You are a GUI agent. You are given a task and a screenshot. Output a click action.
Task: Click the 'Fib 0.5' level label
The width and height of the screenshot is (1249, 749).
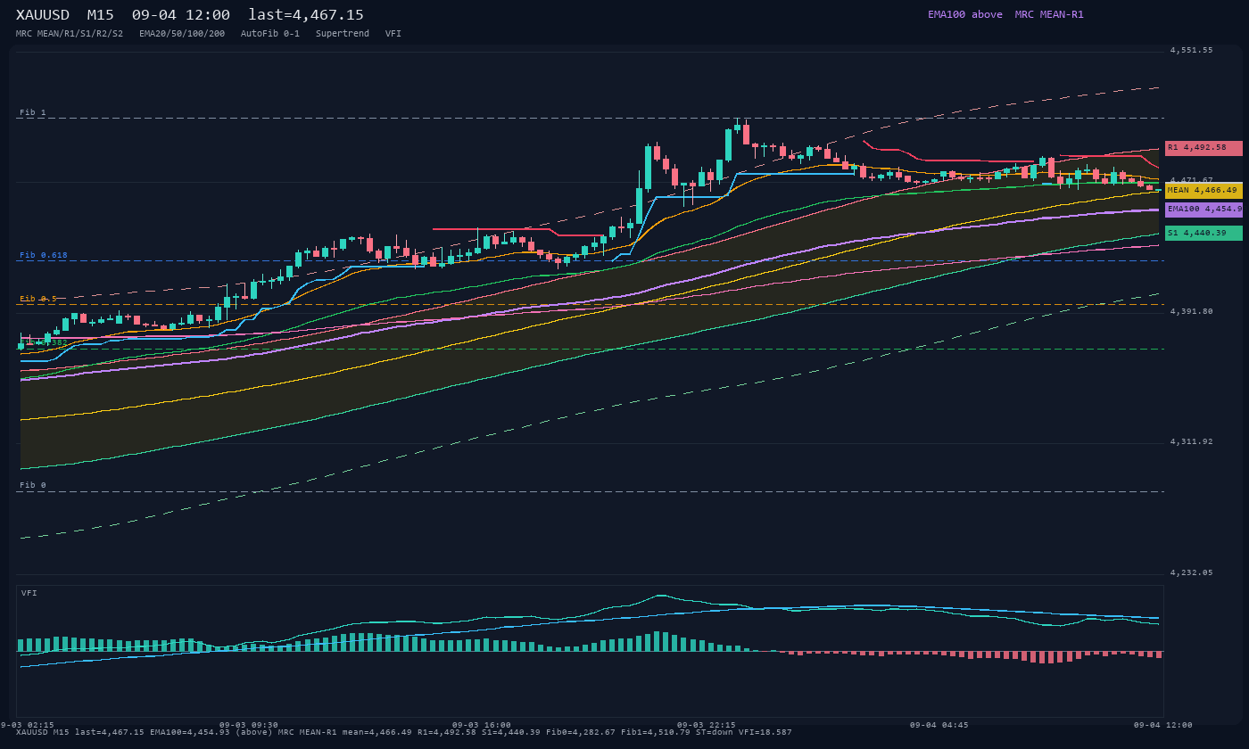(38, 300)
